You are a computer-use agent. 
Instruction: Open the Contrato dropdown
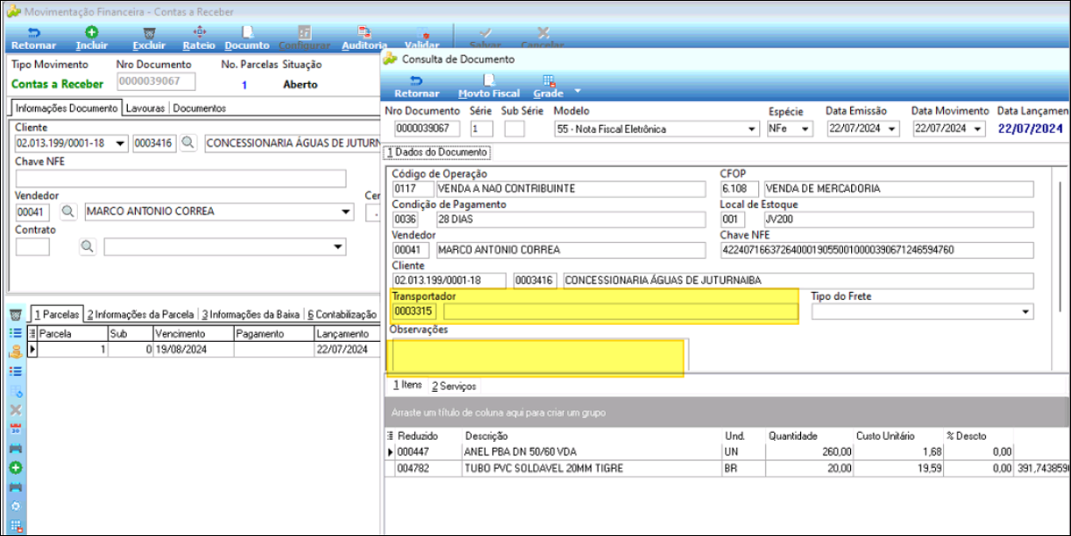339,247
